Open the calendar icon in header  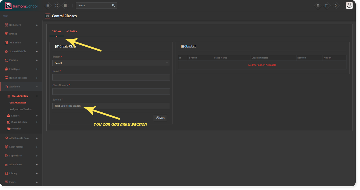tap(318, 5)
